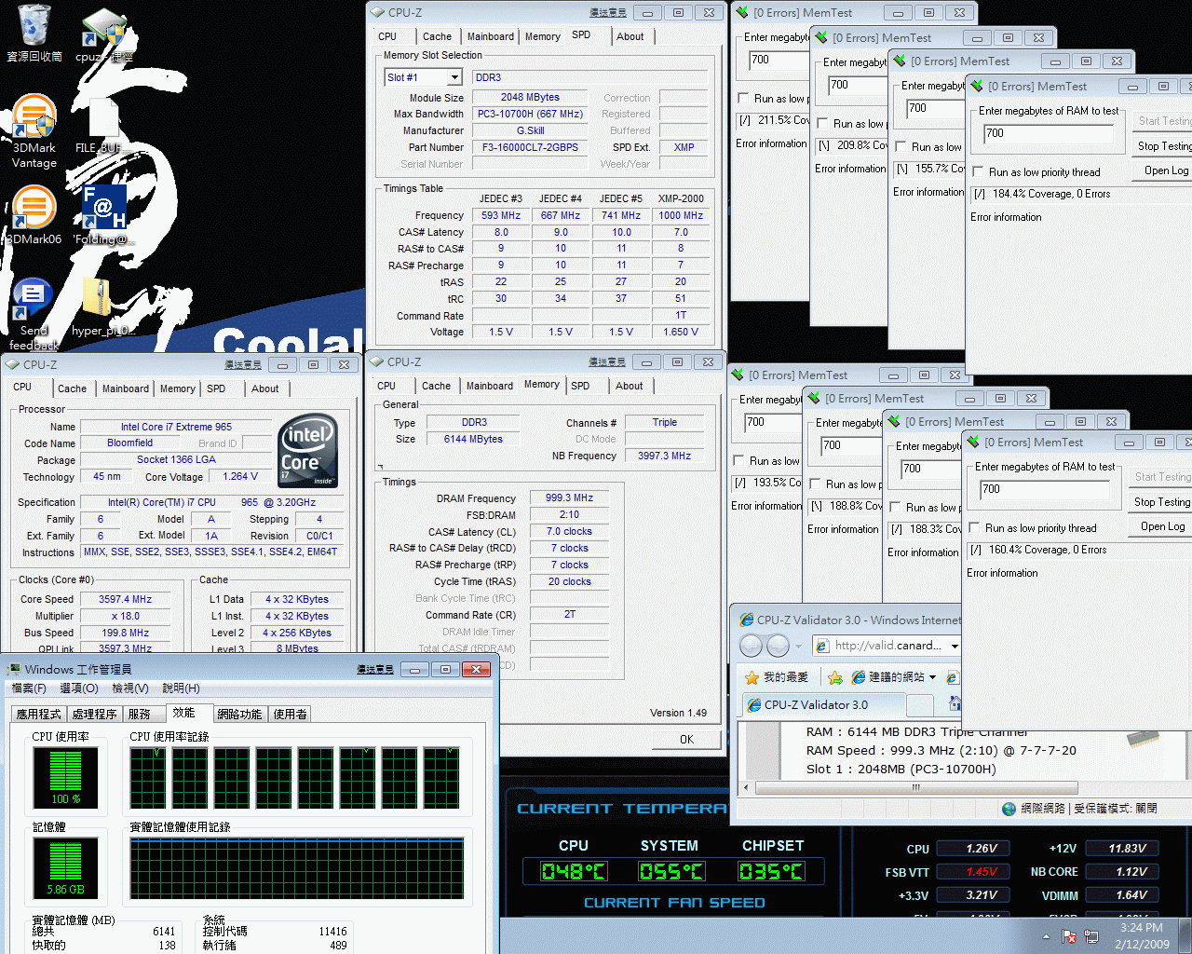The image size is (1192, 954).
Task: Open the cpuz shortcut on the desktop
Action: (x=103, y=34)
